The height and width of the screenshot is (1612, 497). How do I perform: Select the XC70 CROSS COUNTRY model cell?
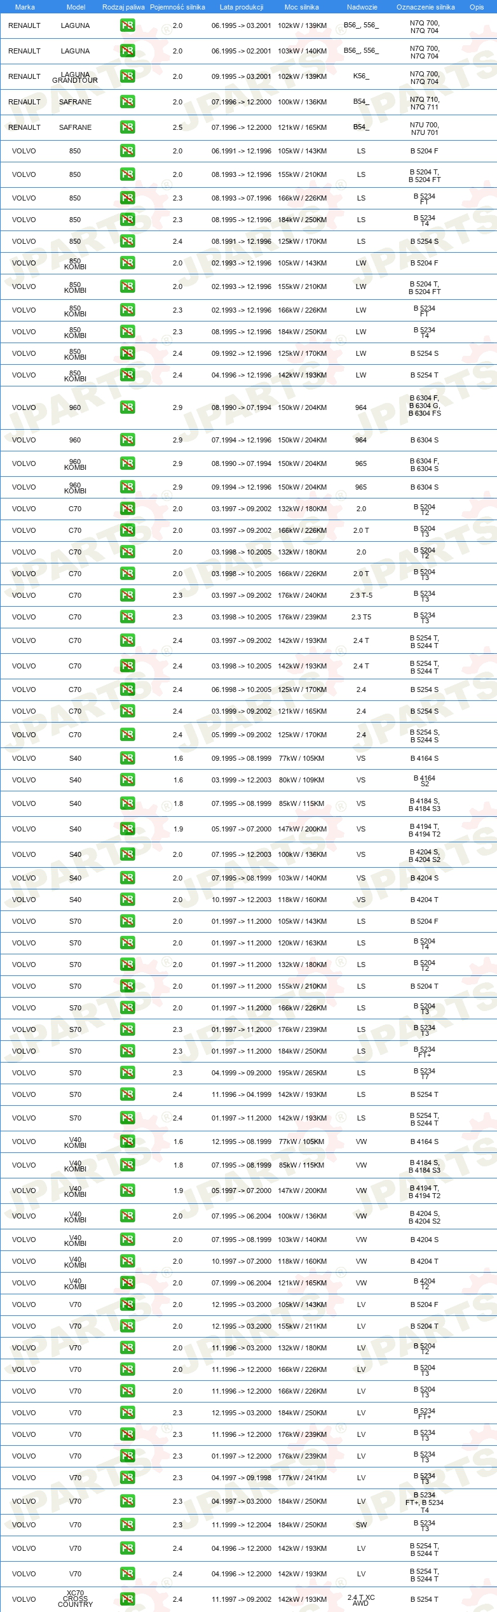[75, 1599]
